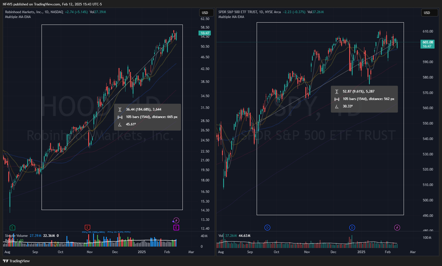
Task: Select Multiple MA-EMA indicator on SPY chart
Action: pos(231,17)
